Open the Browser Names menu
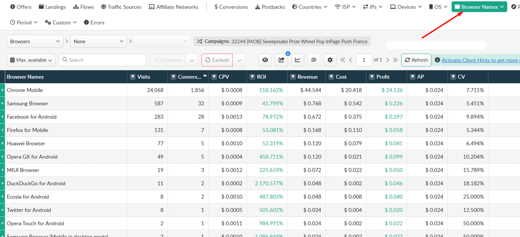This screenshot has width=520, height=237. click(479, 7)
